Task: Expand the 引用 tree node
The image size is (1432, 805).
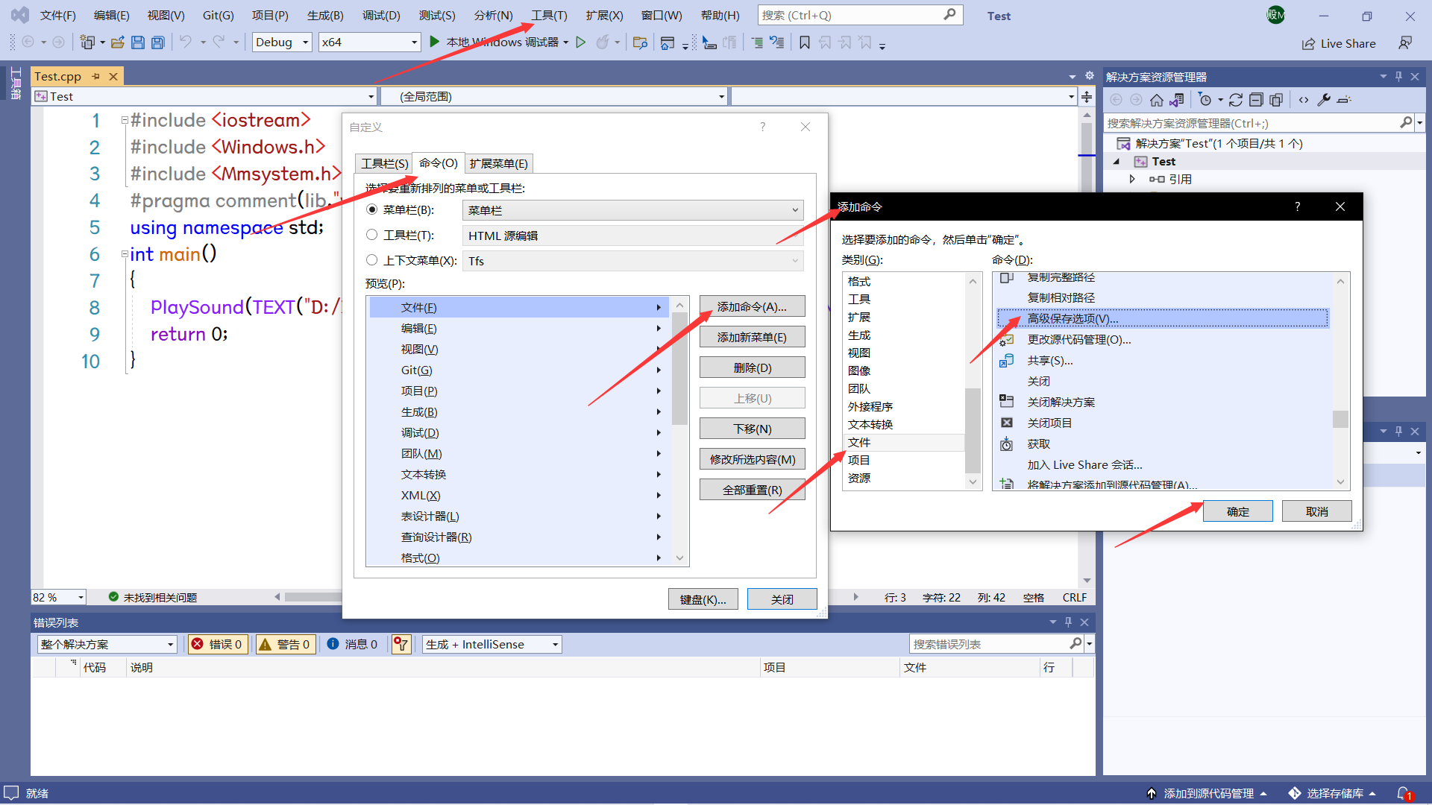Action: 1132,179
